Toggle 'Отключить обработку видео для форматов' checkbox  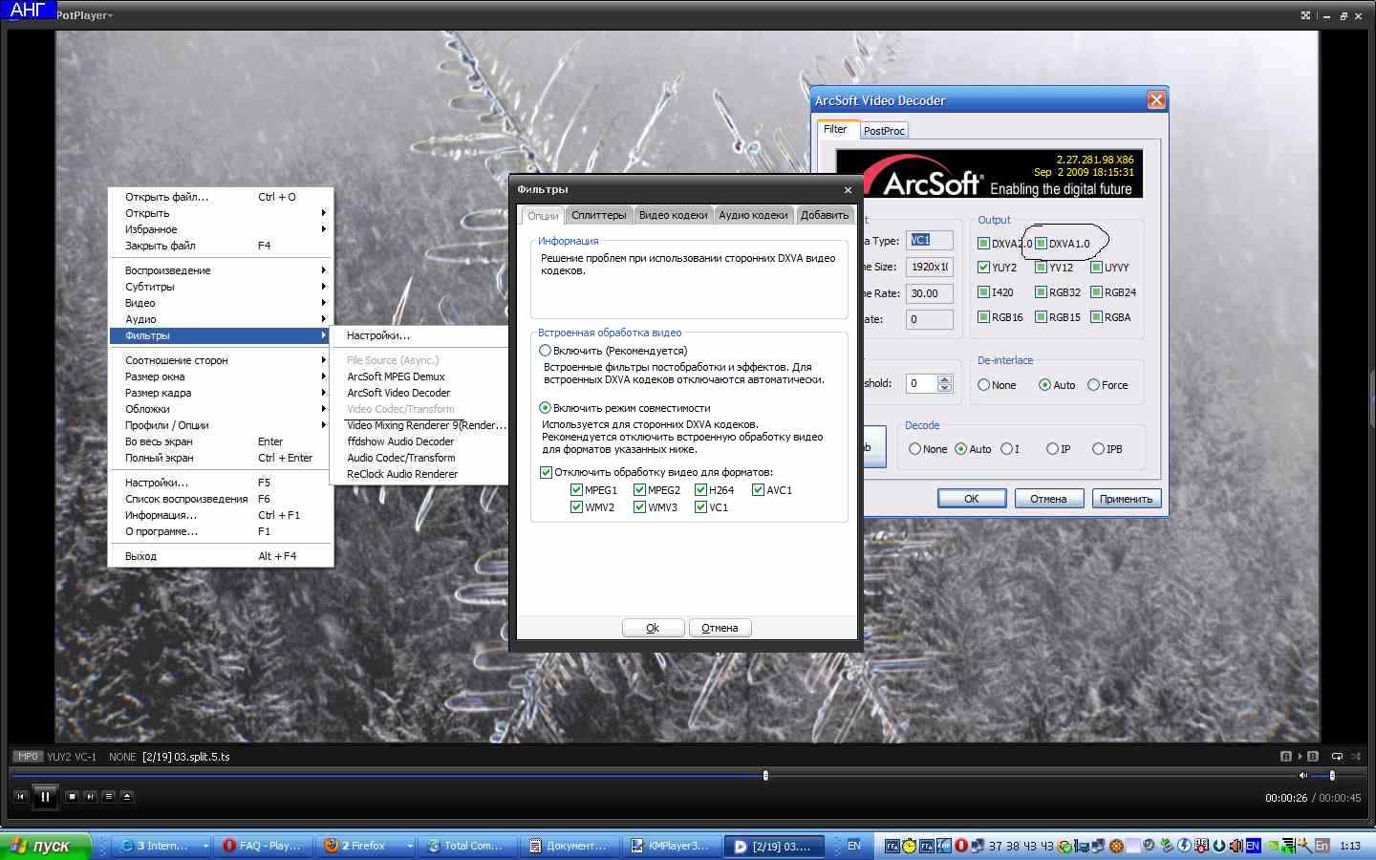point(546,472)
